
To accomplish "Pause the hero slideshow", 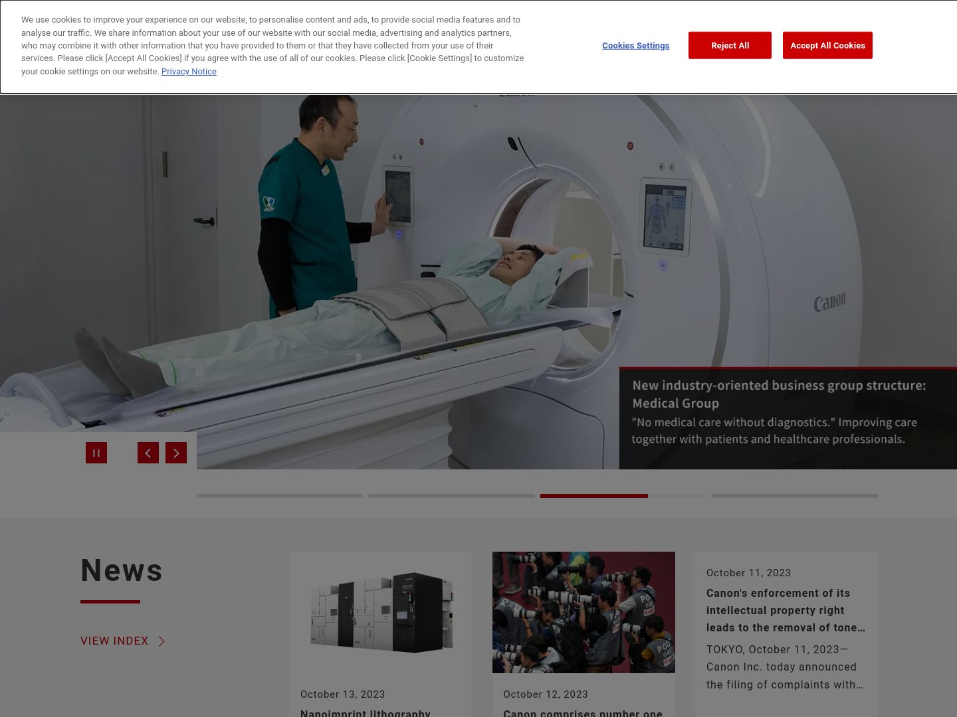I will point(96,453).
